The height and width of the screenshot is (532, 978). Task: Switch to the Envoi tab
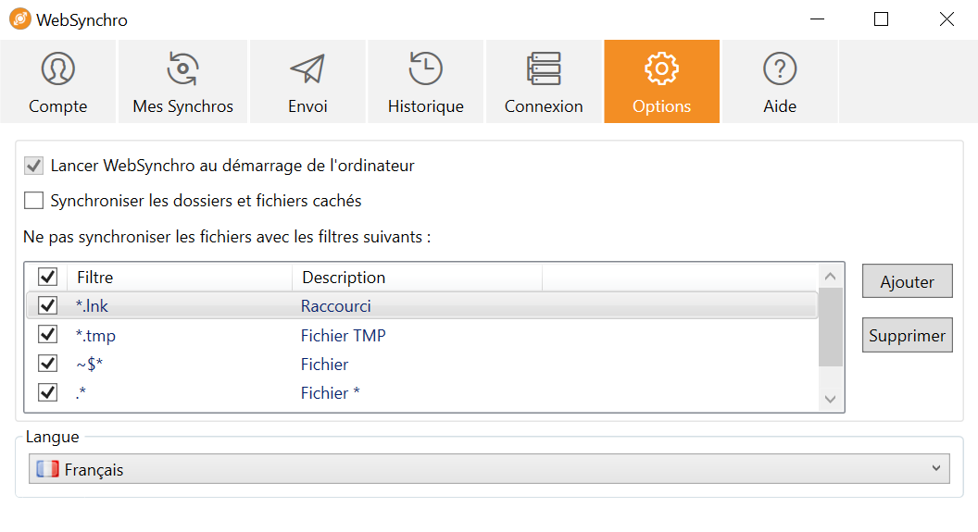coord(307,81)
